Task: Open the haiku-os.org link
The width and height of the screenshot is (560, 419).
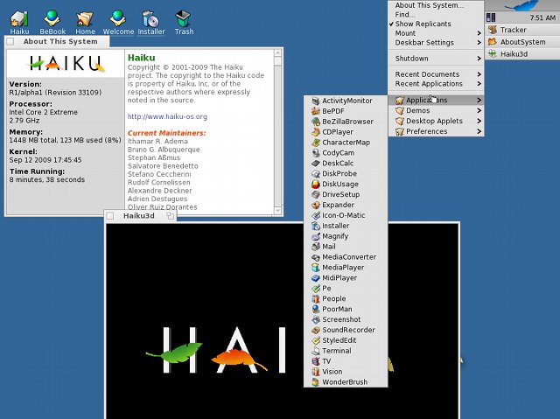Action: [x=167, y=116]
